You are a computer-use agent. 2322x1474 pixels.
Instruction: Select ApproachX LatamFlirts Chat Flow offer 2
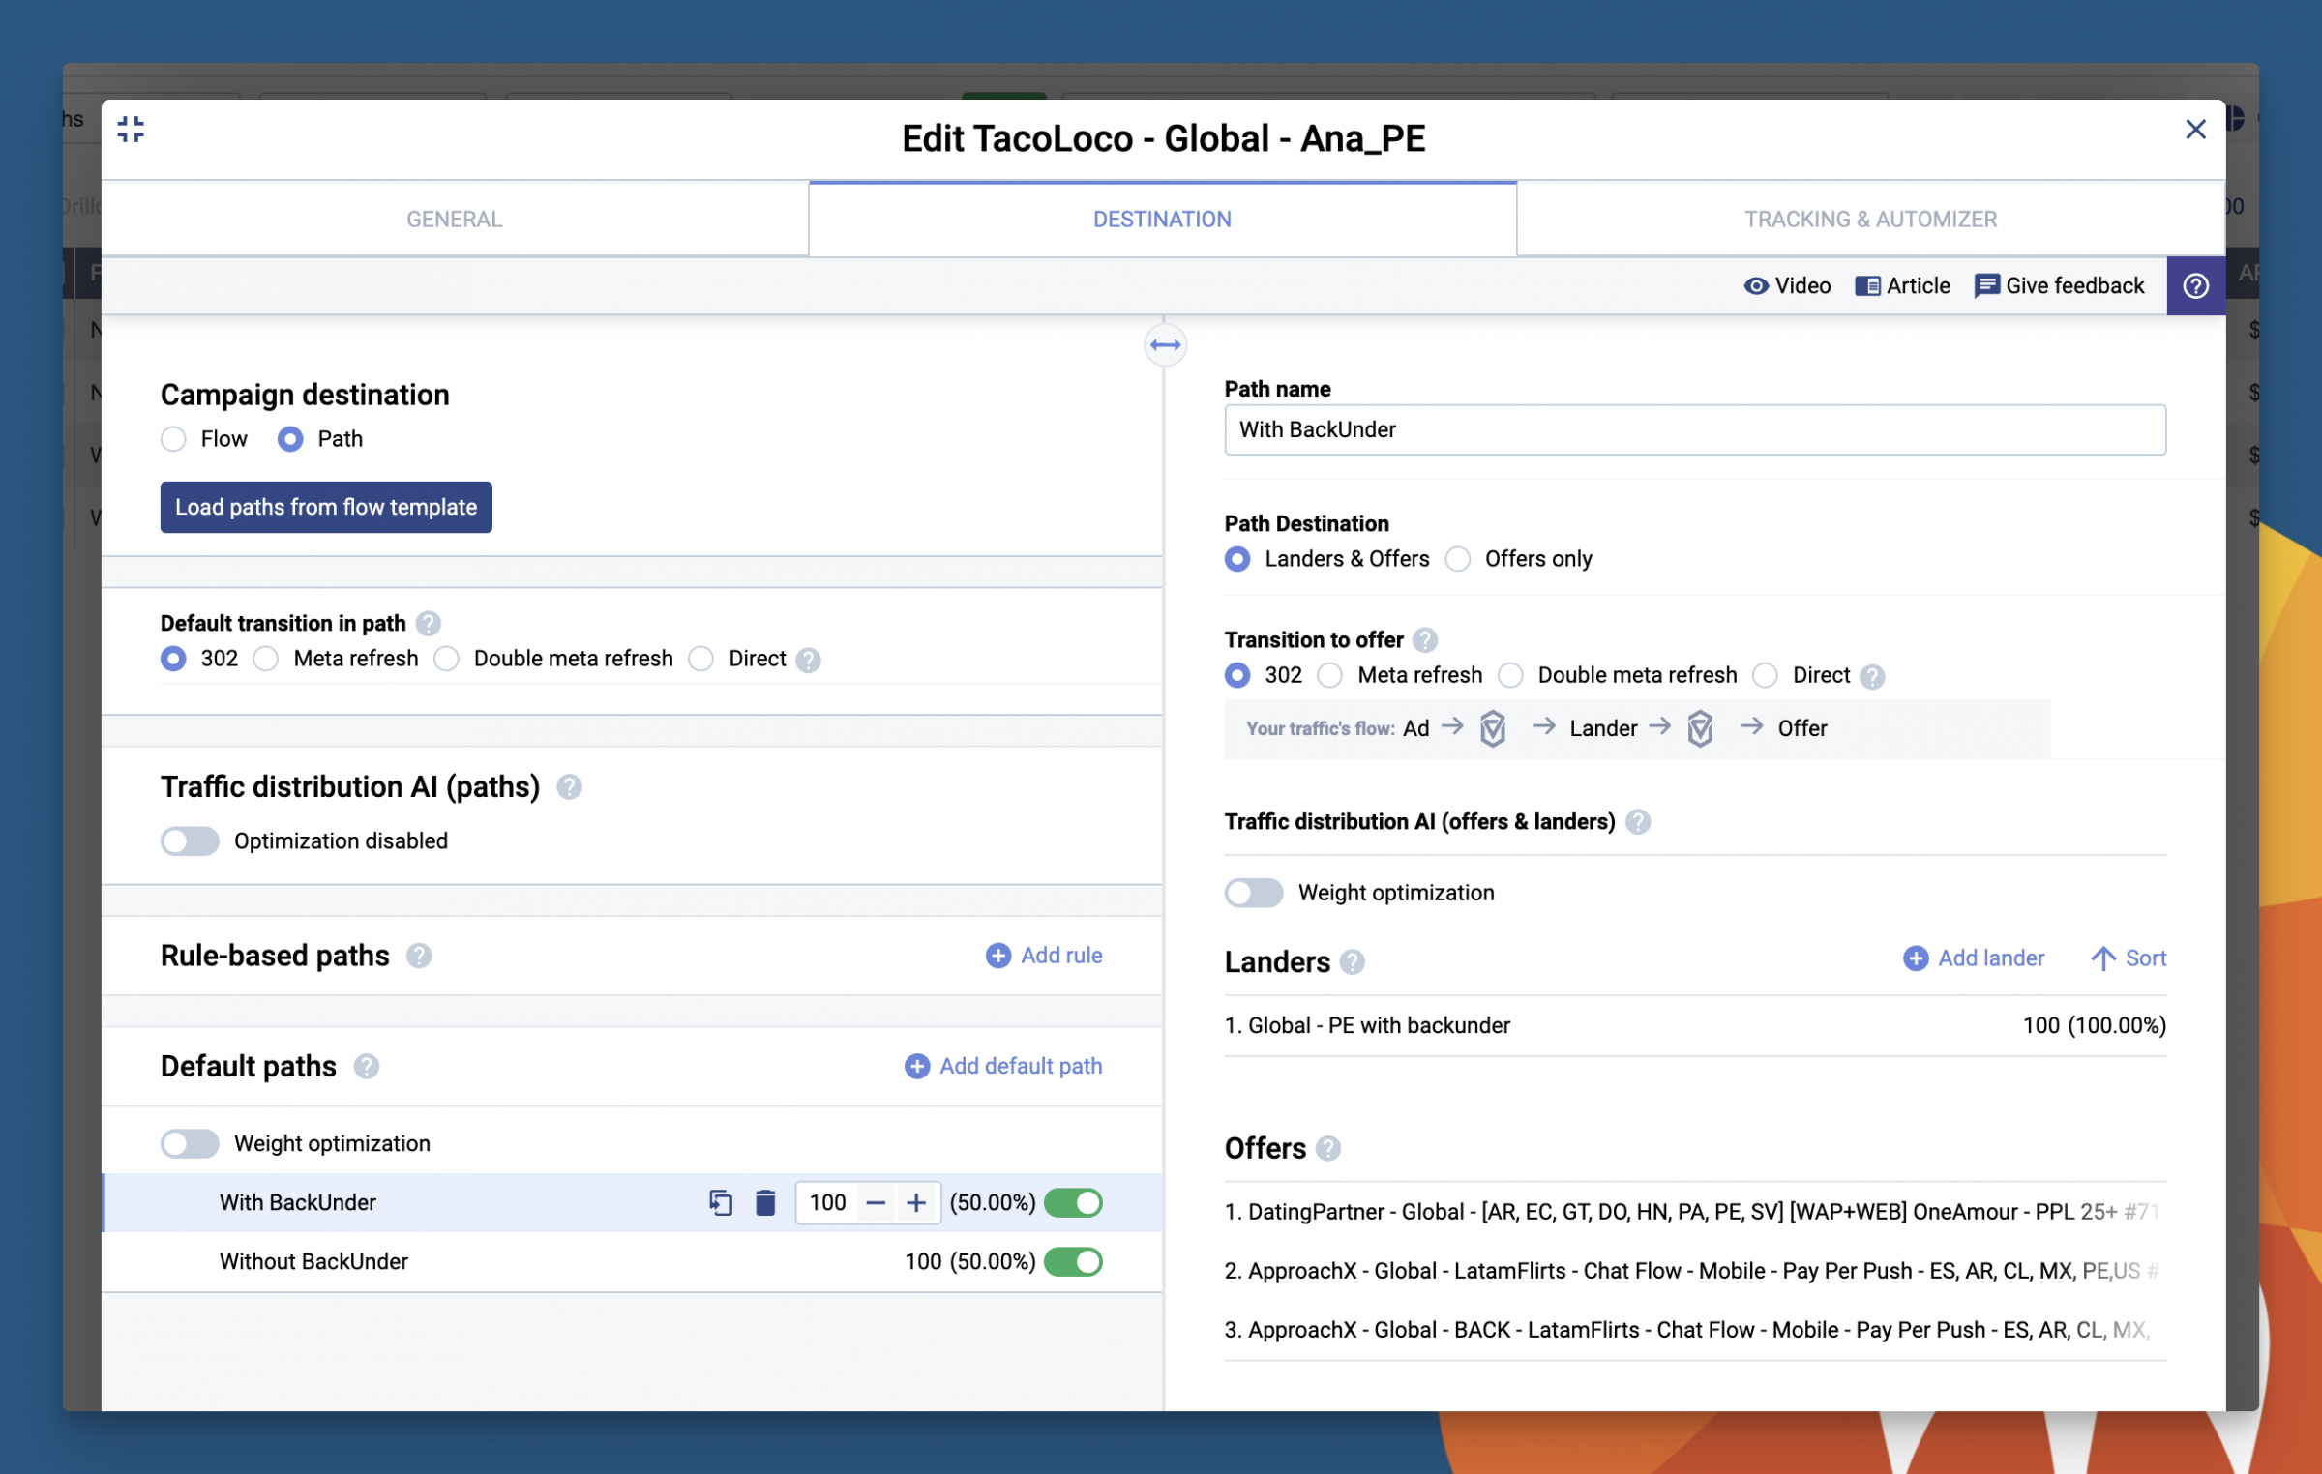click(x=1694, y=1271)
